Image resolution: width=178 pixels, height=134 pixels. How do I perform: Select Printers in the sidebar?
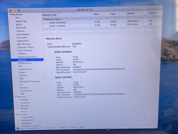pos(23,75)
